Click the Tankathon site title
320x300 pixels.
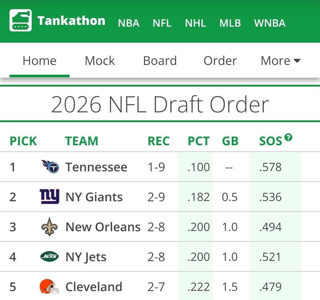[x=71, y=21]
